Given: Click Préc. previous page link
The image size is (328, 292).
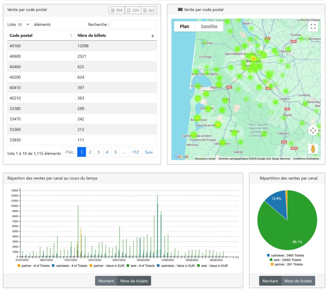Looking at the screenshot, I should tap(70, 152).
